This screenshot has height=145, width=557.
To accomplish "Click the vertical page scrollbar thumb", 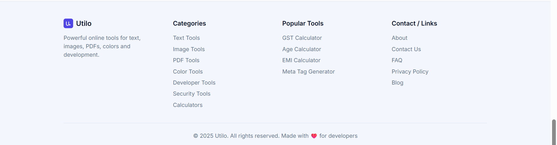I will coord(554,132).
